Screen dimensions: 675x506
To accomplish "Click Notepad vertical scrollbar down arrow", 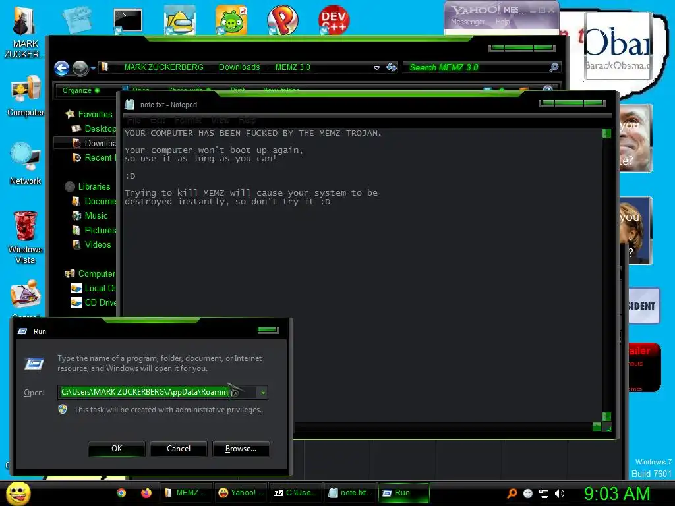I will pos(606,416).
